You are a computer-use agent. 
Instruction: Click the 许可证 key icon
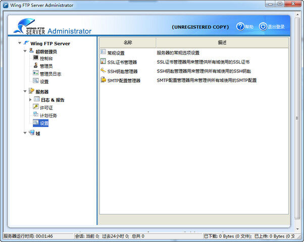36,107
